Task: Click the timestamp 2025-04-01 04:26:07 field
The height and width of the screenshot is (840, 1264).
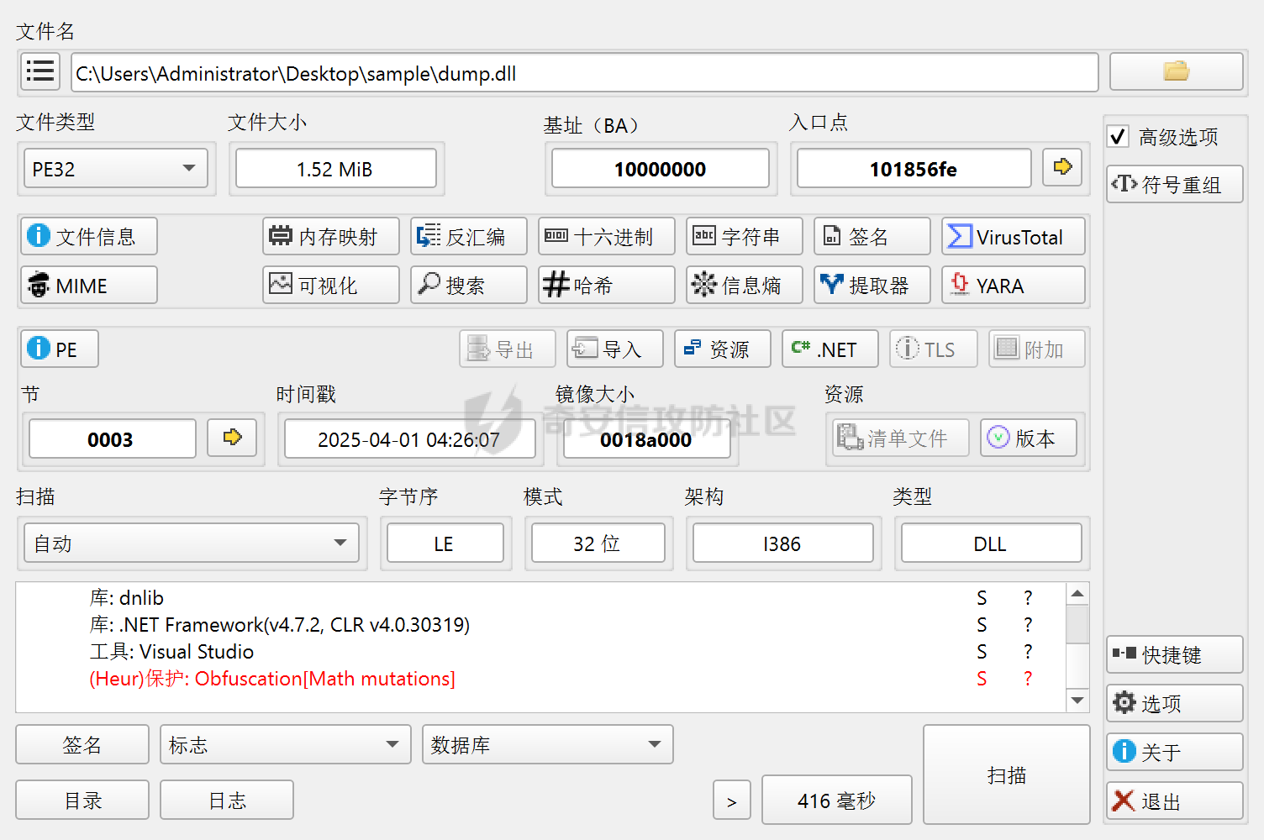Action: pyautogui.click(x=410, y=438)
